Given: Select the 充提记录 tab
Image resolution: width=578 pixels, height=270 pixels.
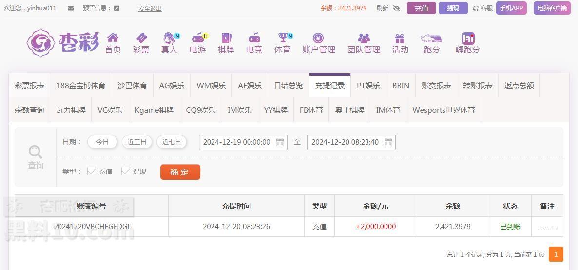Looking at the screenshot, I should pyautogui.click(x=330, y=86).
